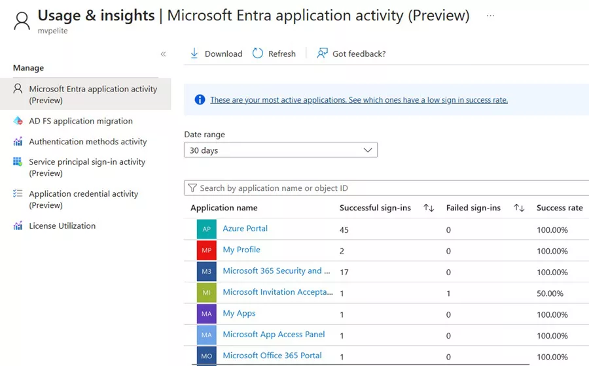Click the Successful sign-ins column header text
This screenshot has height=366, width=589.
(x=375, y=208)
